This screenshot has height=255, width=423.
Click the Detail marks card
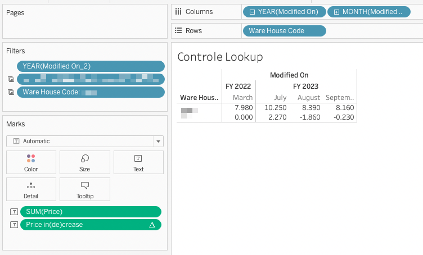31,189
